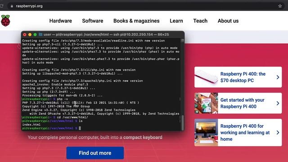This screenshot has height=162, width=288.
Task: Click the terminal scrollbar thumb
Action: [182, 123]
